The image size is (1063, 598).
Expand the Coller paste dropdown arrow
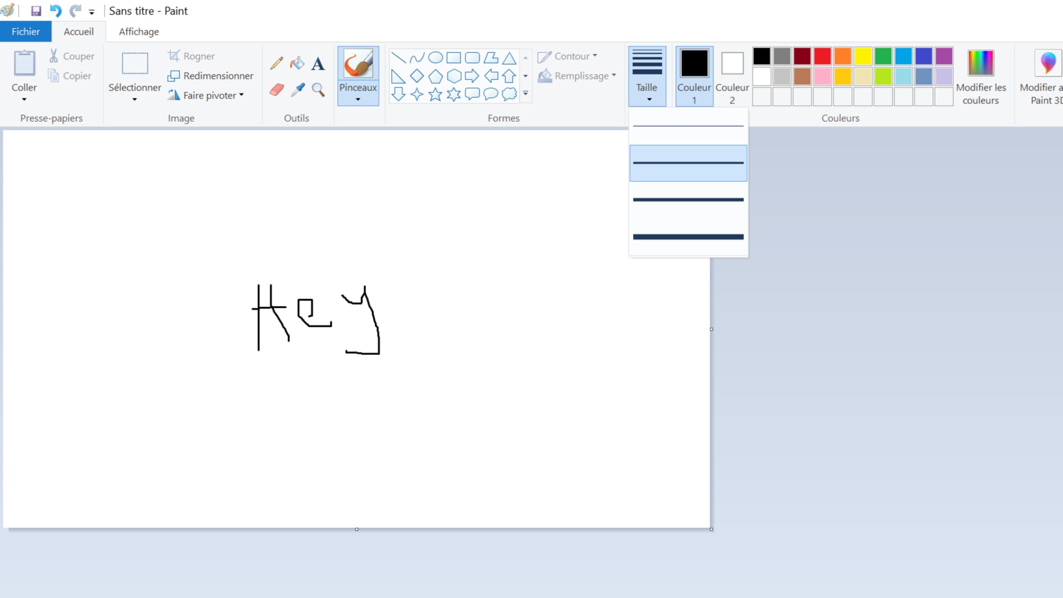(24, 100)
